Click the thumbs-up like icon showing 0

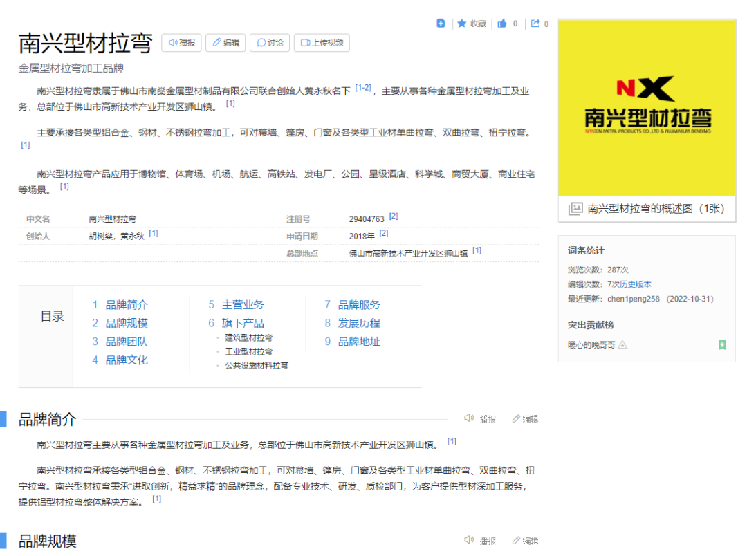501,23
